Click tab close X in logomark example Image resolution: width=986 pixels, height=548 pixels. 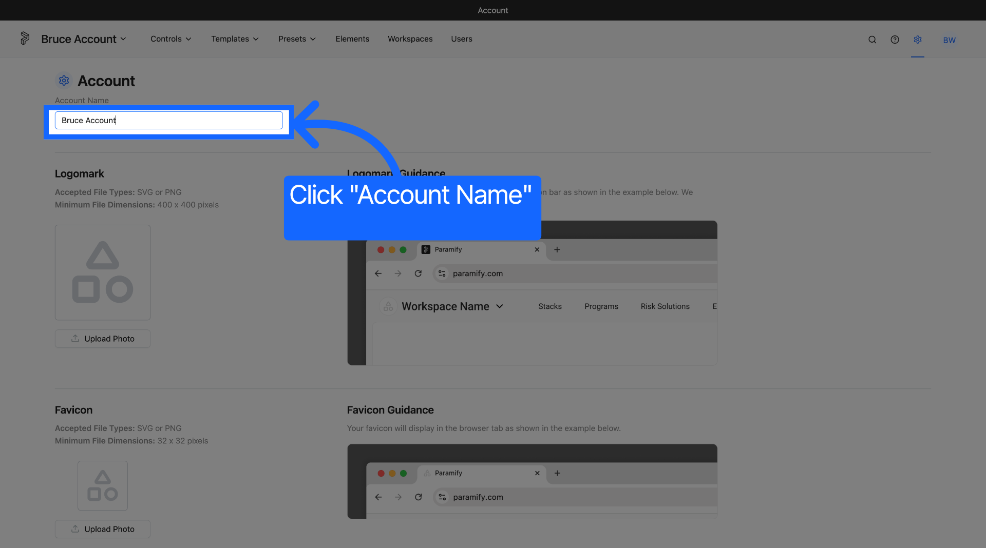(x=537, y=249)
